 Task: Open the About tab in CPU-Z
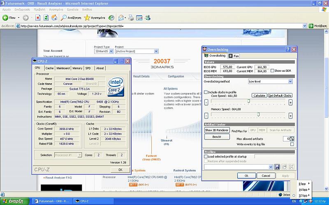coord(100,68)
